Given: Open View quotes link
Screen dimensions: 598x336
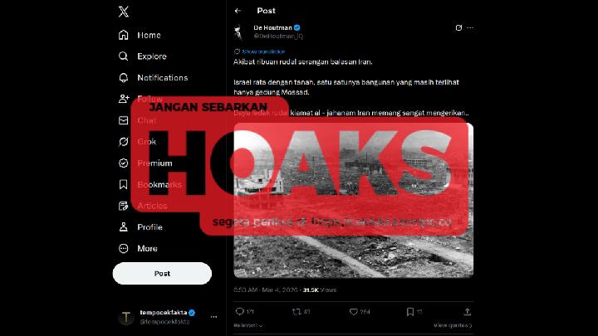Looking at the screenshot, I should (453, 325).
